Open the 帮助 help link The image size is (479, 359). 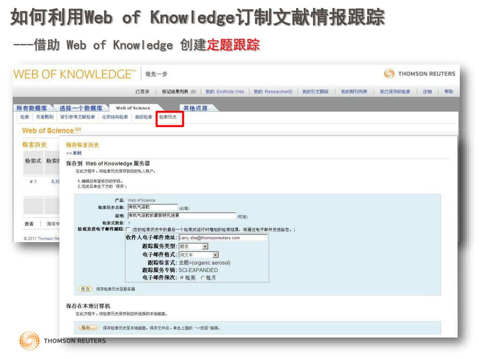pyautogui.click(x=449, y=92)
